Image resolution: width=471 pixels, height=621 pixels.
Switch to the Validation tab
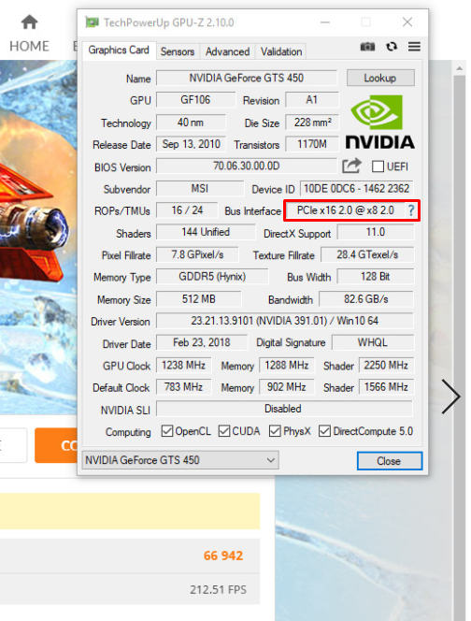click(281, 51)
